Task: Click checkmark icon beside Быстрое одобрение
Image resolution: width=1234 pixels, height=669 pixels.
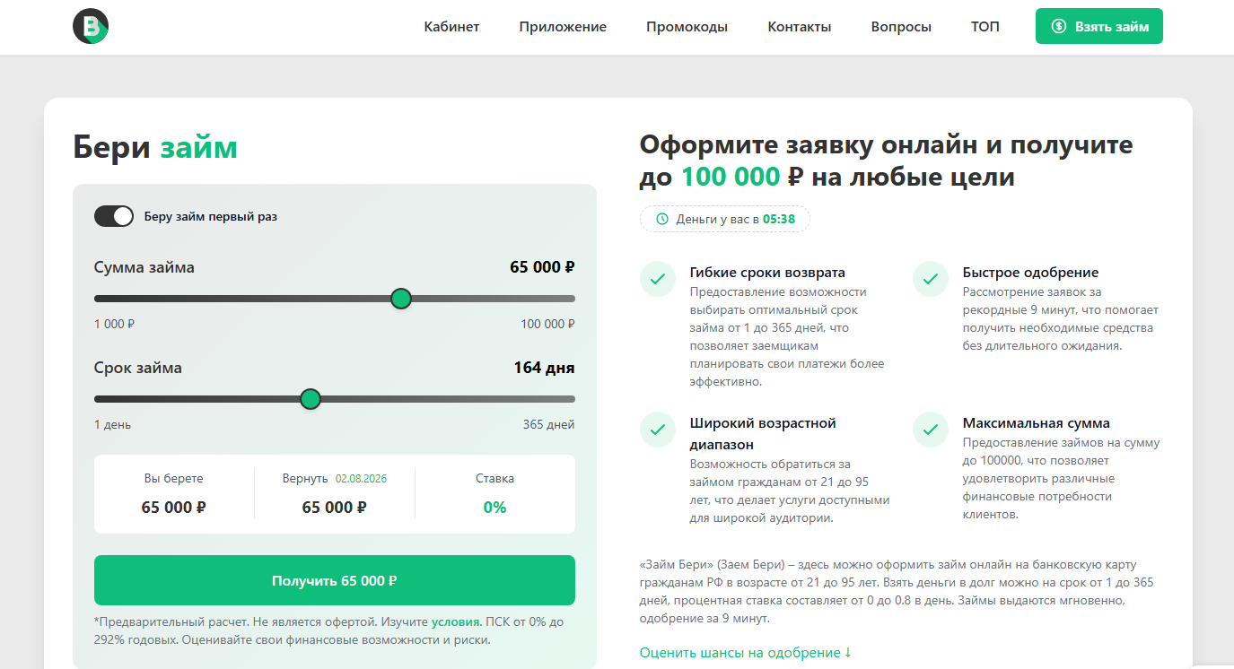Action: (x=931, y=279)
